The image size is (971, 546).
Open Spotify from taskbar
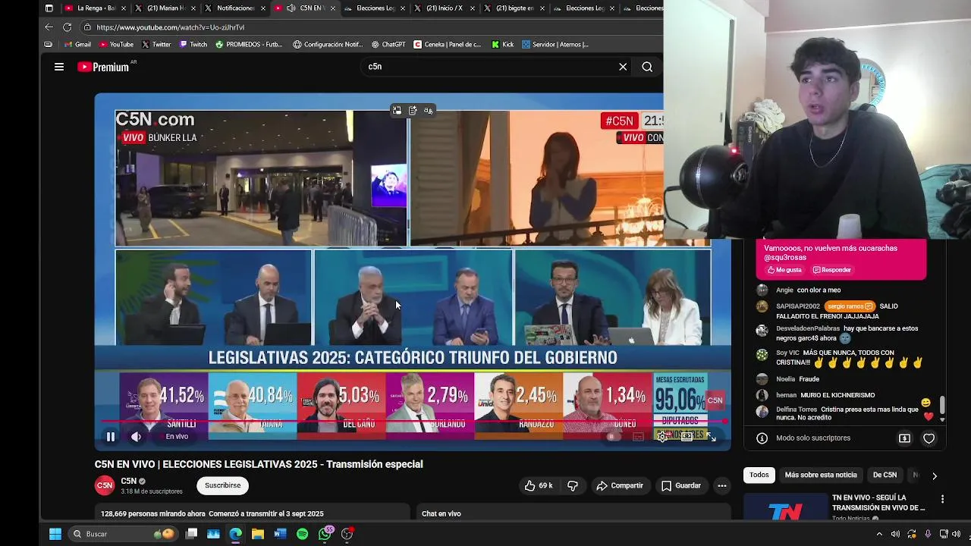tap(302, 534)
